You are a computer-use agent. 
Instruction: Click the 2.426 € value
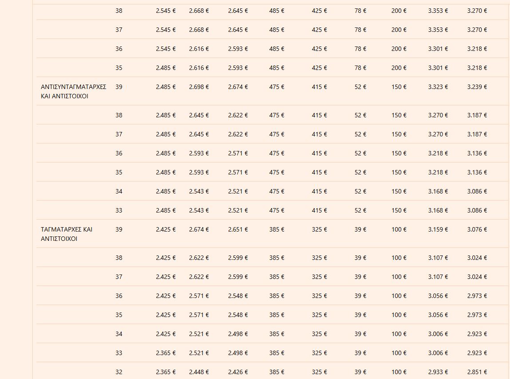pyautogui.click(x=237, y=372)
